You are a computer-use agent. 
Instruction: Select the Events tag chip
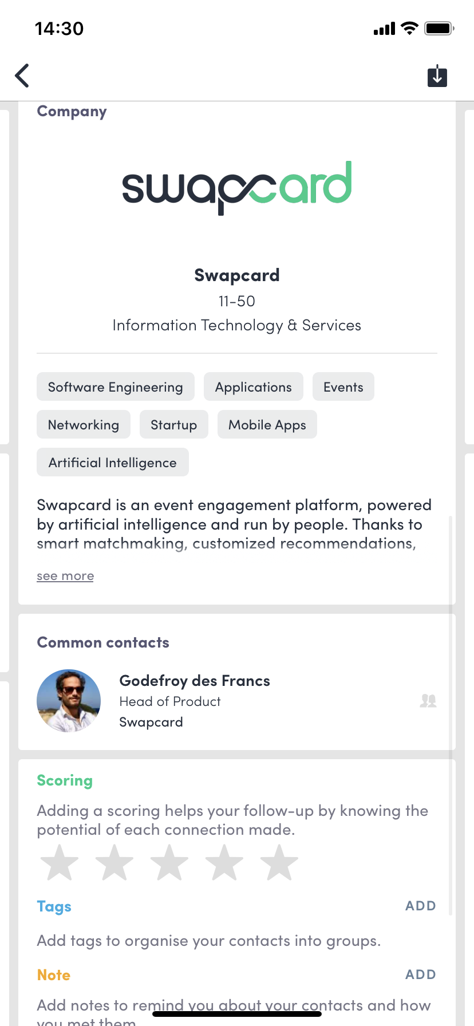[343, 387]
